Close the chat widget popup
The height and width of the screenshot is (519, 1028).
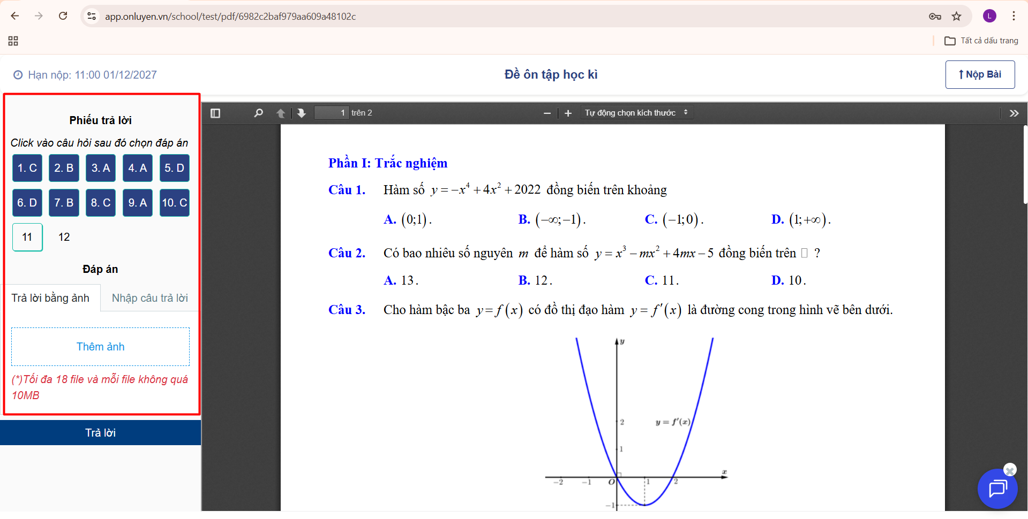click(1010, 470)
